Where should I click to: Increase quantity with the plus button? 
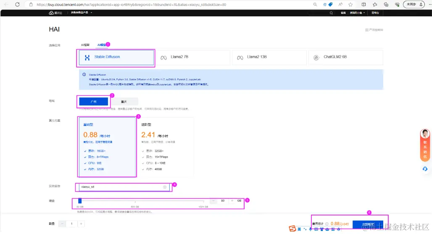(81, 224)
